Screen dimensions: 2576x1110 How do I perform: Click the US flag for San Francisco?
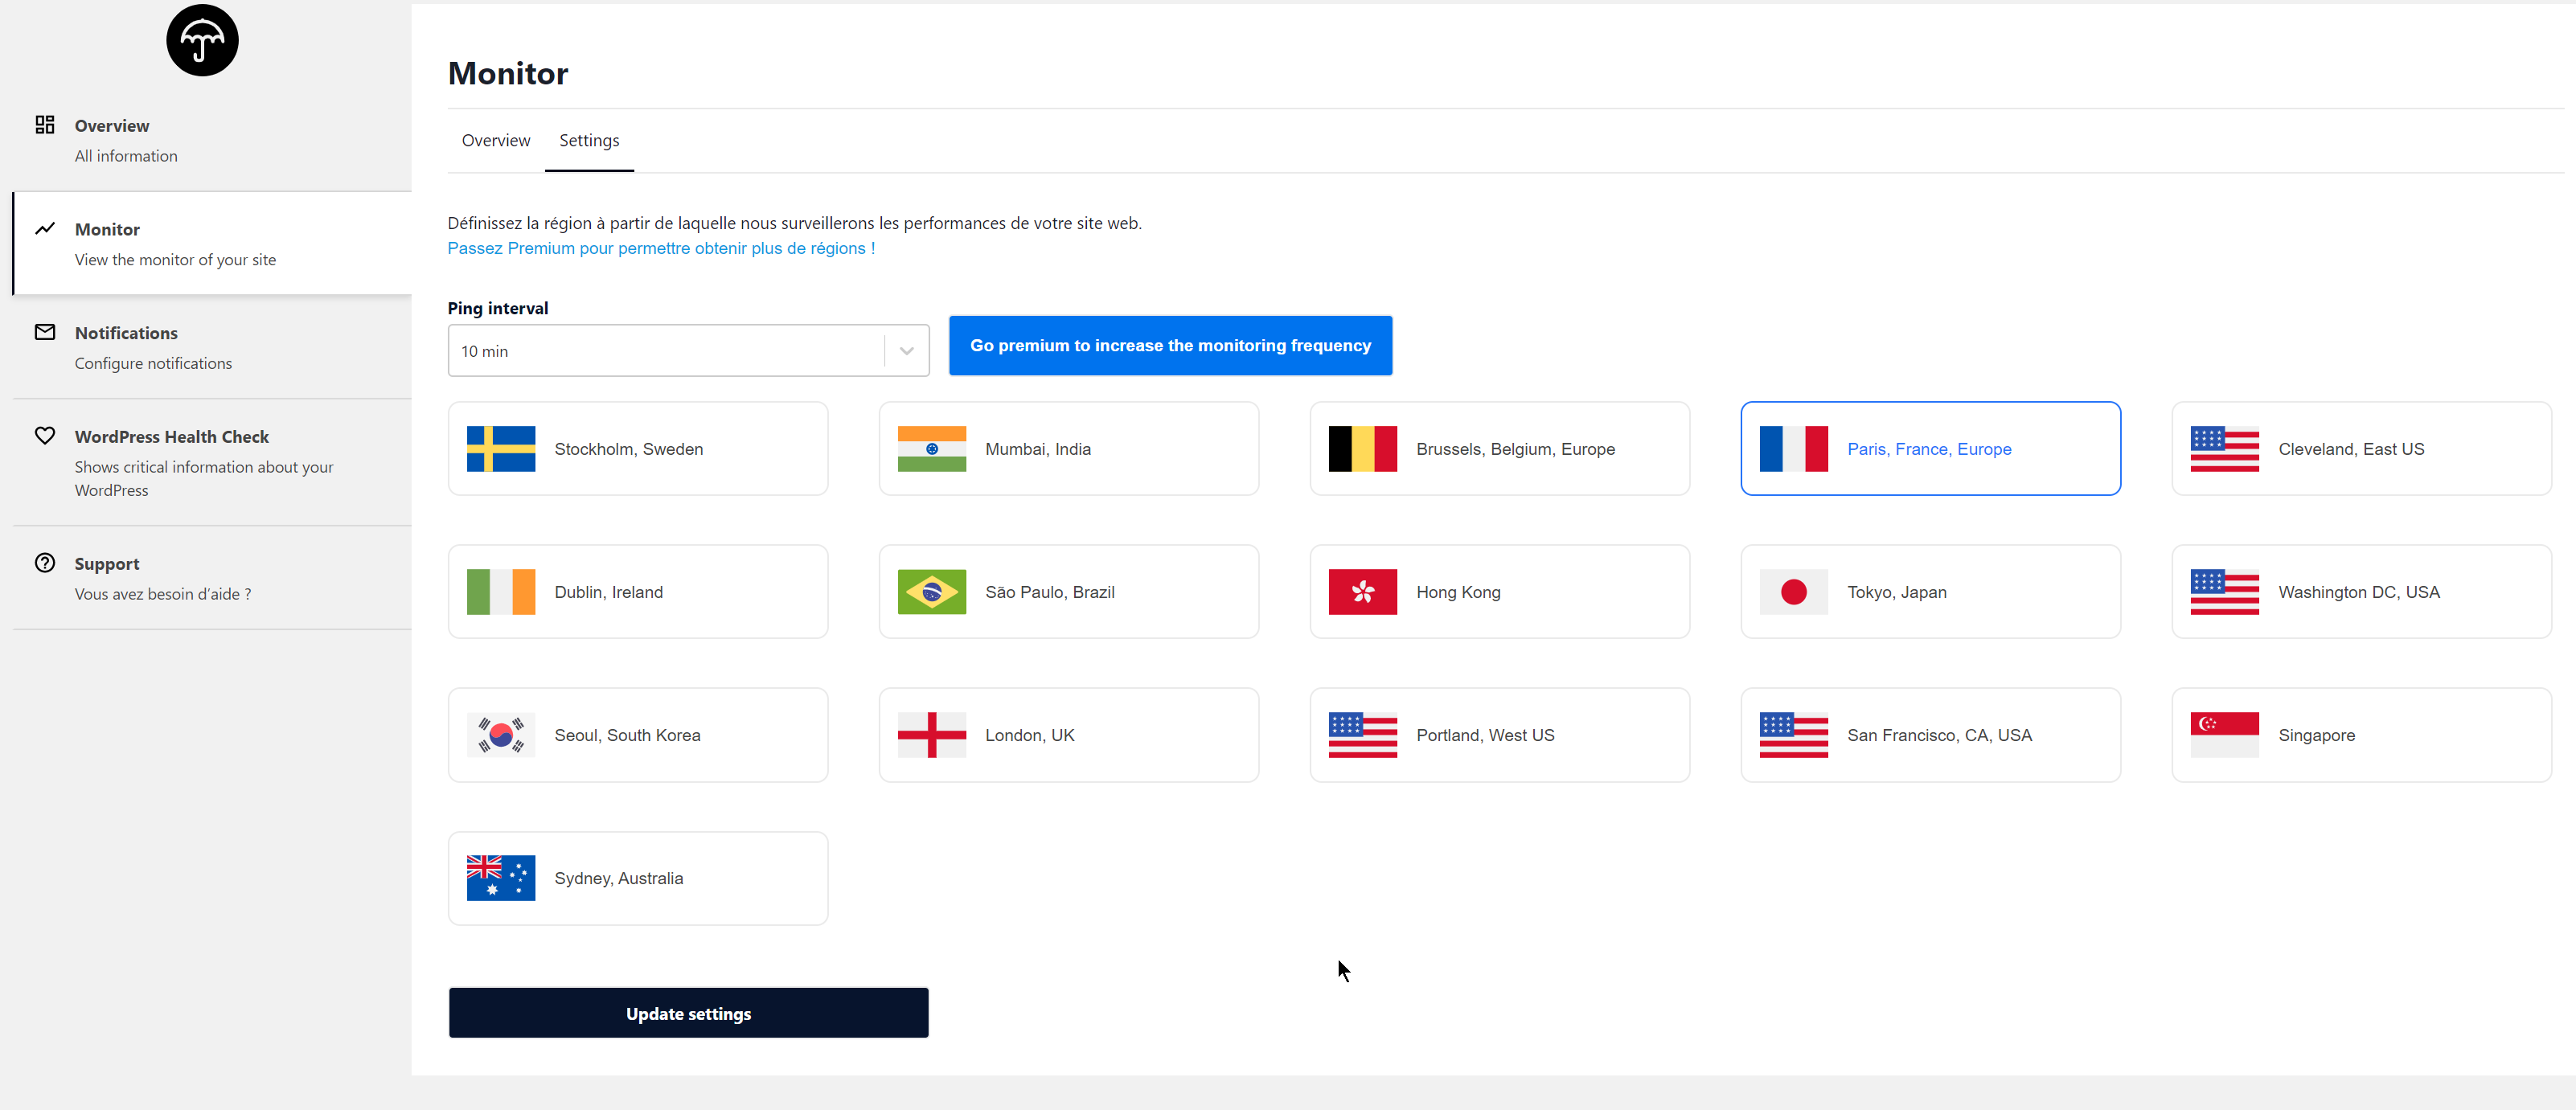tap(1794, 735)
